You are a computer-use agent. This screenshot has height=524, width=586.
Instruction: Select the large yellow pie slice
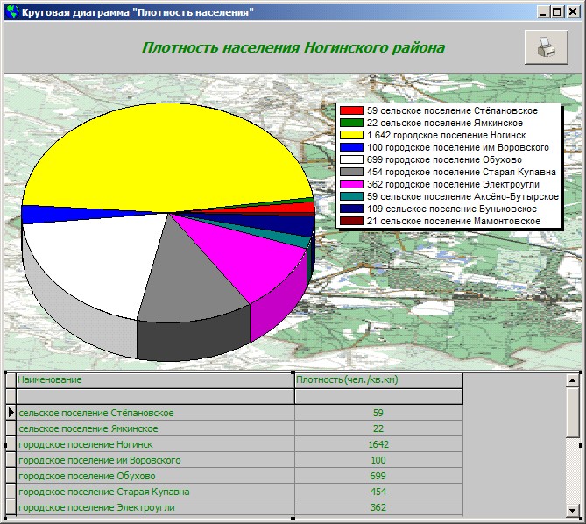158,149
